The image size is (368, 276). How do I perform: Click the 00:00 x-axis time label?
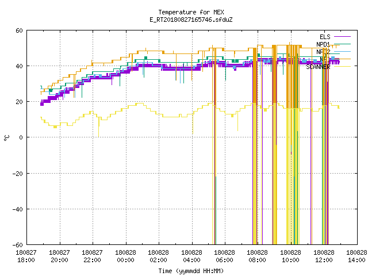coord(125,260)
